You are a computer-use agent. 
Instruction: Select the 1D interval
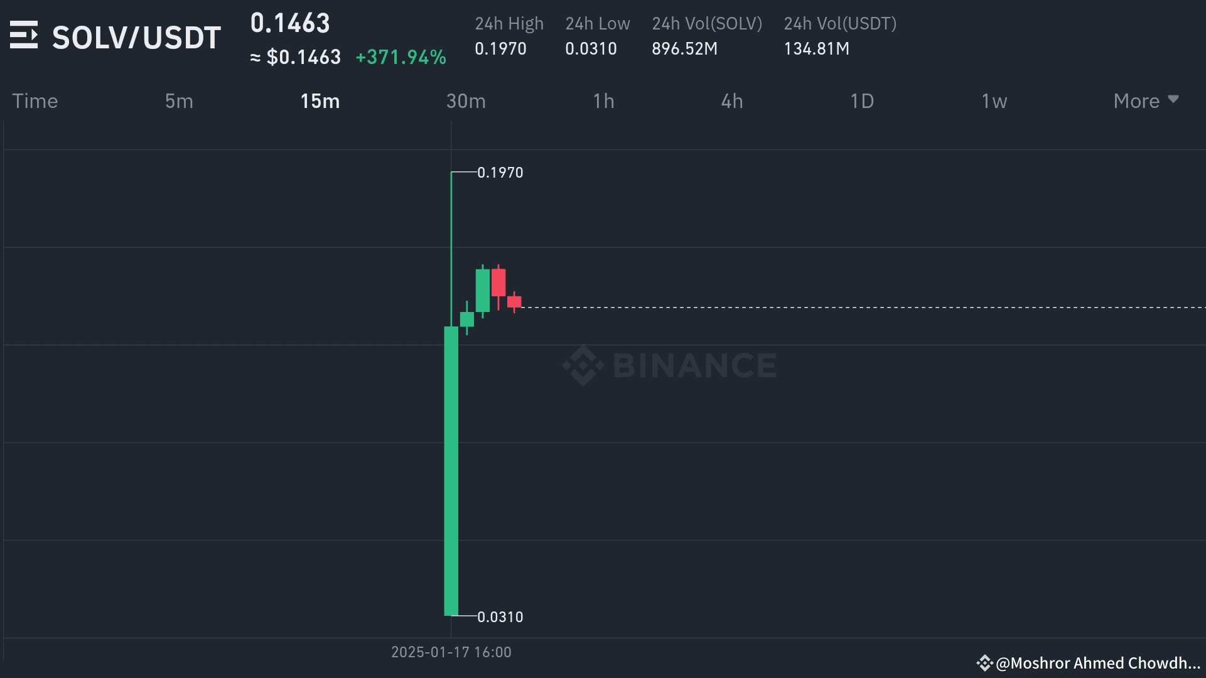pos(861,101)
